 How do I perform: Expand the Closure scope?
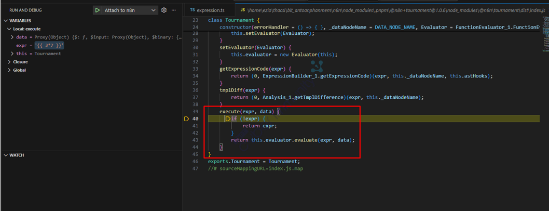point(9,62)
